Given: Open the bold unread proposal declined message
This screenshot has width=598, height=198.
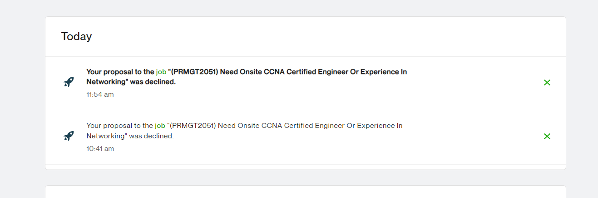Looking at the screenshot, I should click(247, 77).
